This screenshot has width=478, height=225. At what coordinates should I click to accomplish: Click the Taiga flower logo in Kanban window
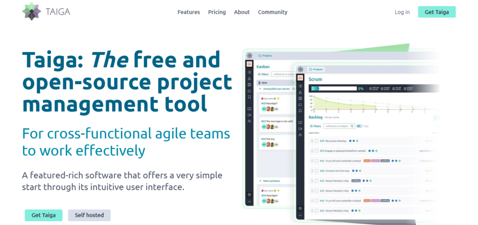249,56
